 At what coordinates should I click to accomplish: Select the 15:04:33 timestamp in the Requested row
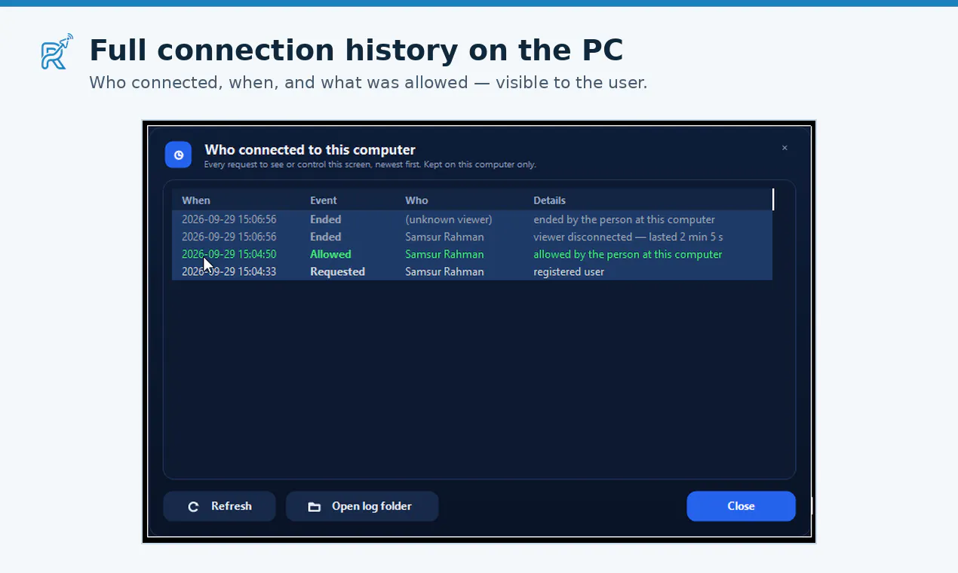tap(229, 271)
